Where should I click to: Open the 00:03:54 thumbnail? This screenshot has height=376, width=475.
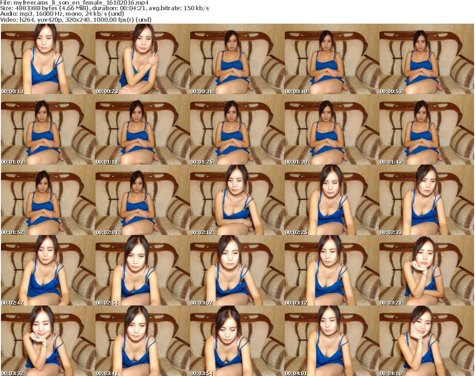(237, 341)
